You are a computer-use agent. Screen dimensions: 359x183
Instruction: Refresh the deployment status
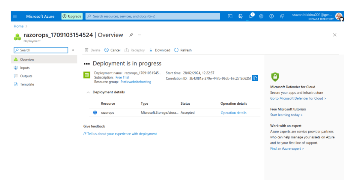(x=183, y=50)
